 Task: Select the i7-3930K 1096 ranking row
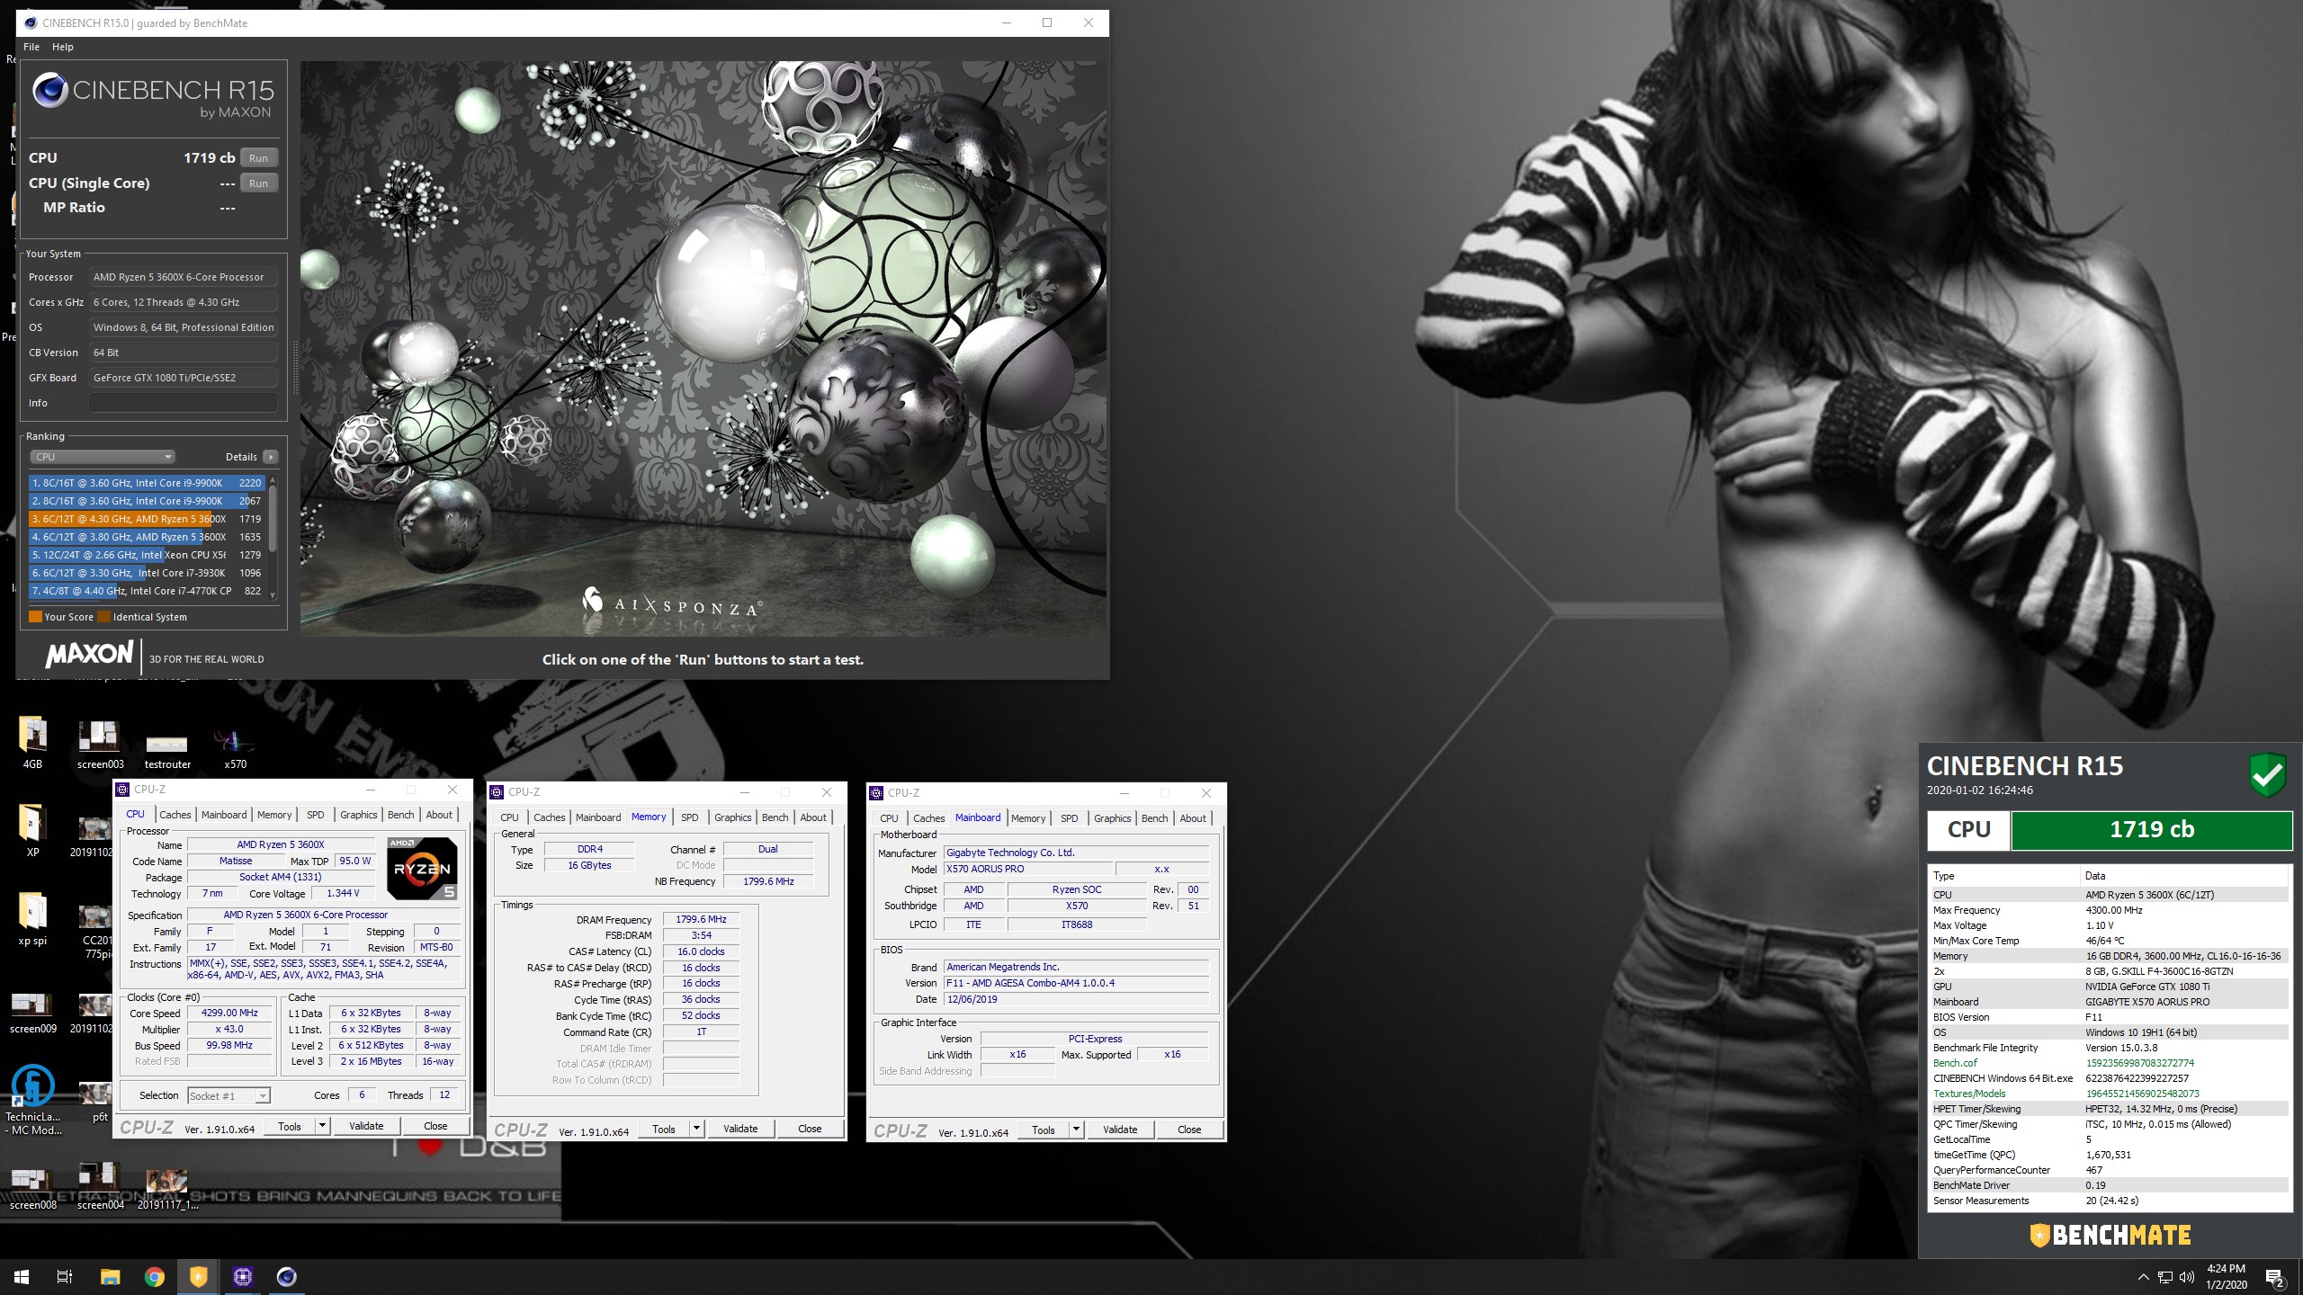147,573
